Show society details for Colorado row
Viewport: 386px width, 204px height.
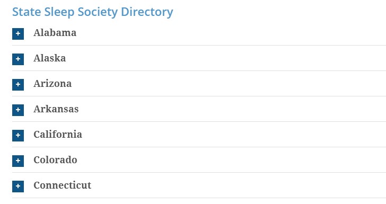(199, 161)
